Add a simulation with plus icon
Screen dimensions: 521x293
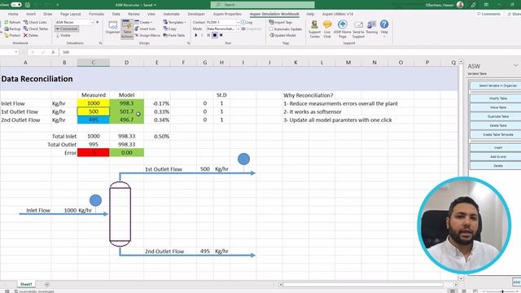[98, 22]
